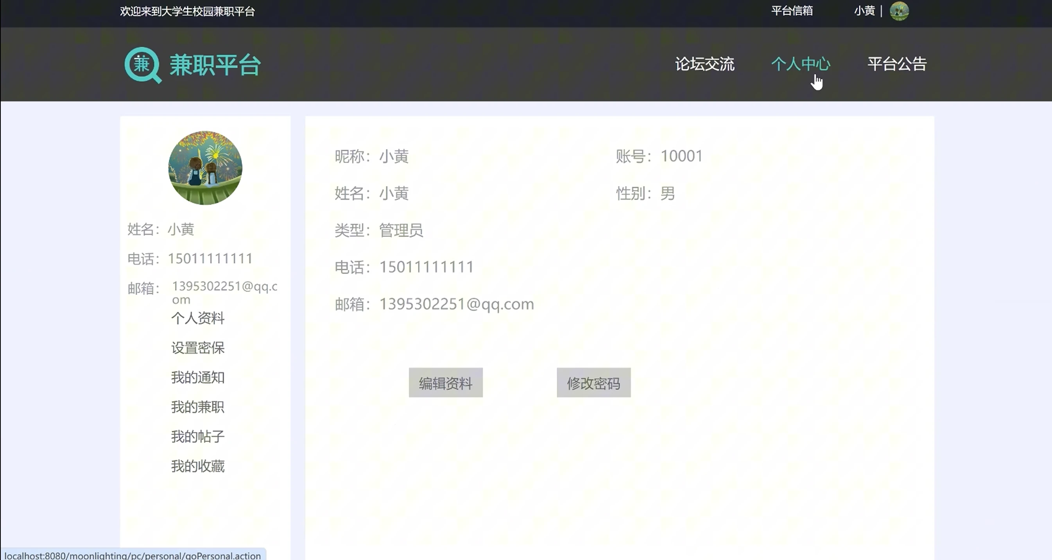Click the welcome text 欢迎来到大学生校园兼职平台

pyautogui.click(x=187, y=11)
